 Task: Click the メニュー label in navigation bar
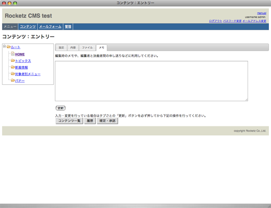[10, 27]
